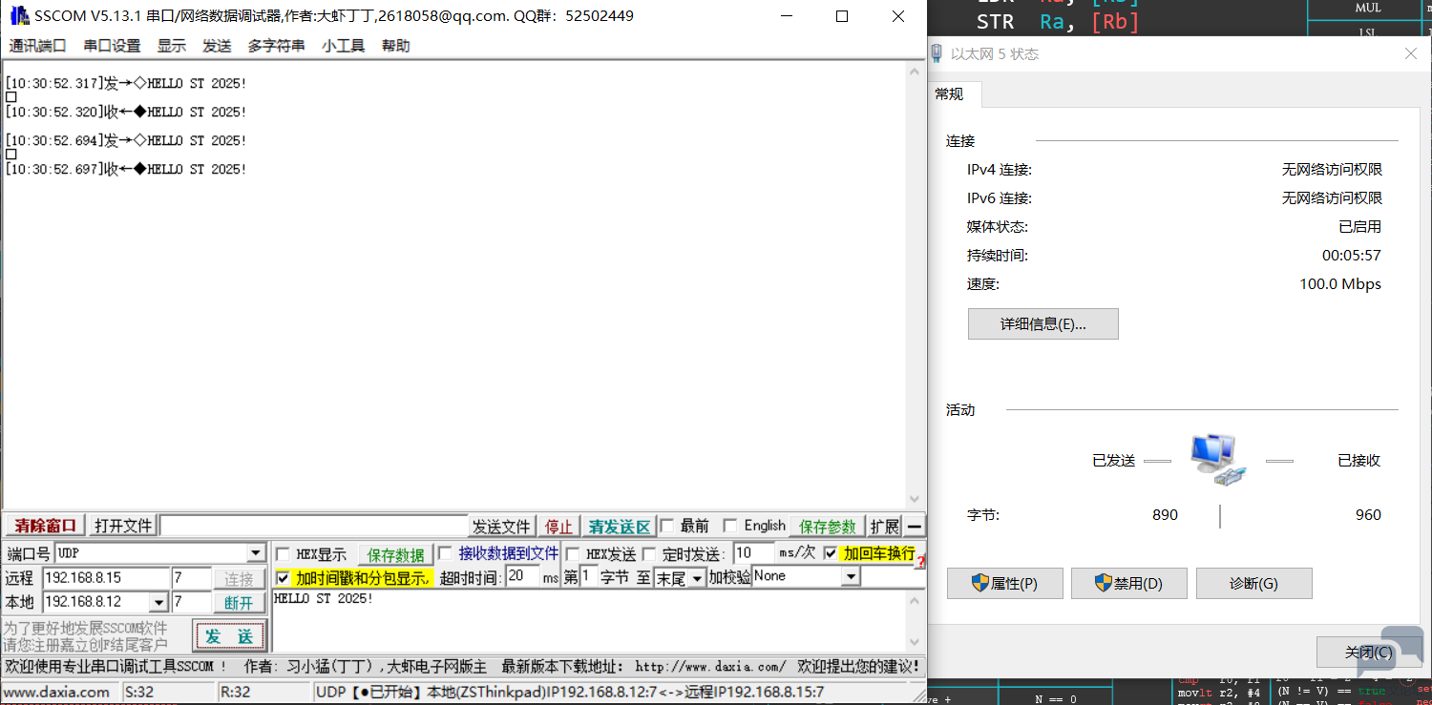Viewport: 1432px width, 705px height.
Task: Click the 停止 button
Action: pos(559,527)
